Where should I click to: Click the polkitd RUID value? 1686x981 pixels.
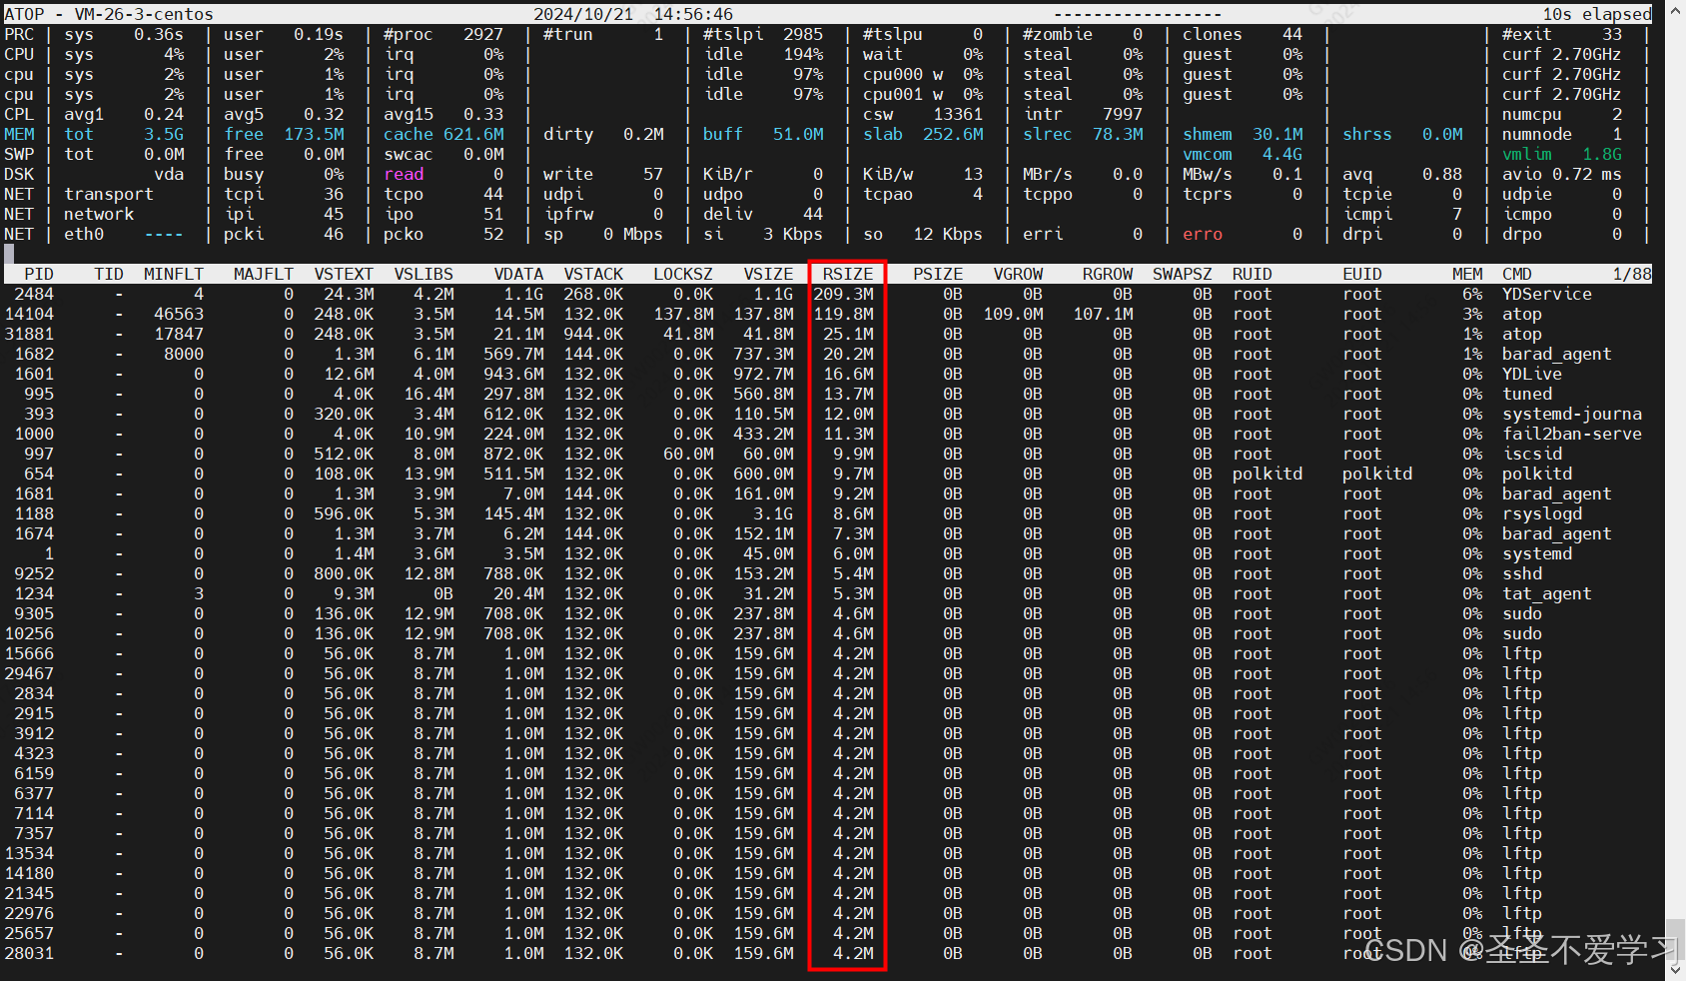point(1267,474)
